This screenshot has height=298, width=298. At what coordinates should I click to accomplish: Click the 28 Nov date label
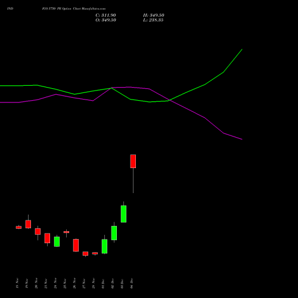(x=94, y=283)
